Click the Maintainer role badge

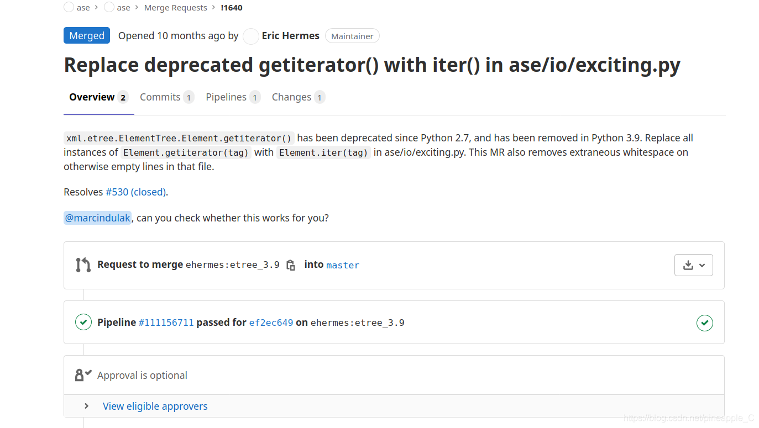pos(352,36)
